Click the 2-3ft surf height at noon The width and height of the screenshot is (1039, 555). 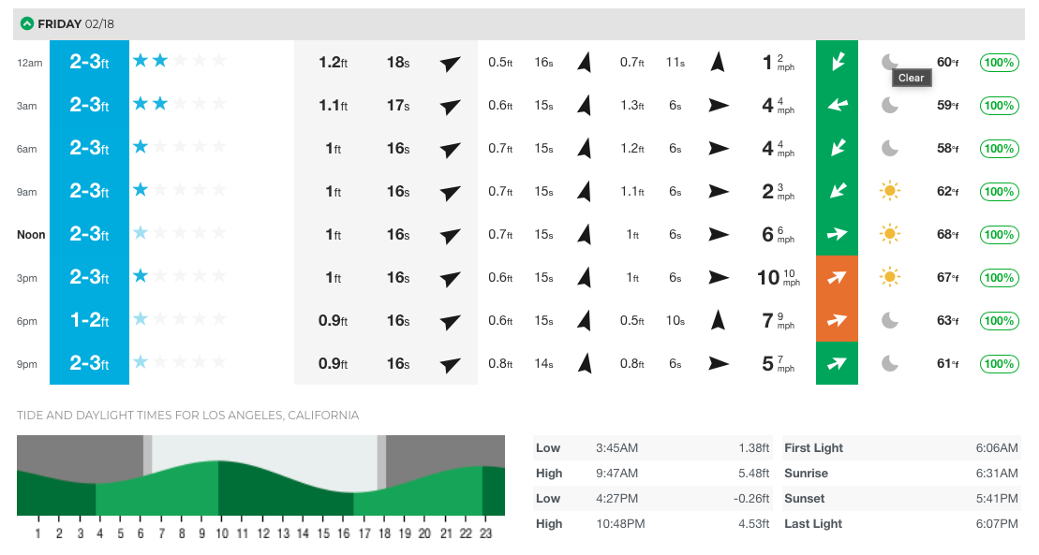pos(89,235)
